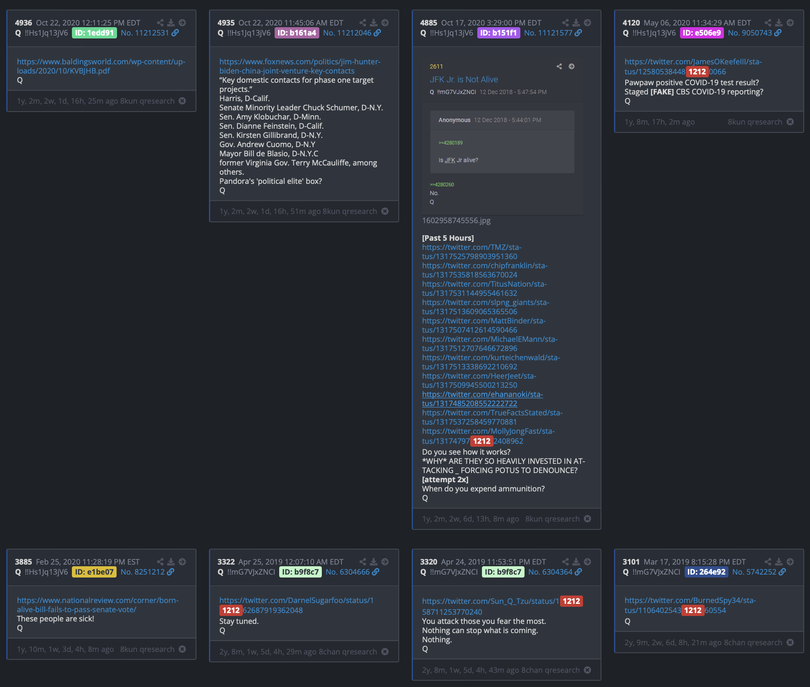Click the x-circle icon in post 4120 footer
The image size is (810, 687).
click(x=790, y=122)
